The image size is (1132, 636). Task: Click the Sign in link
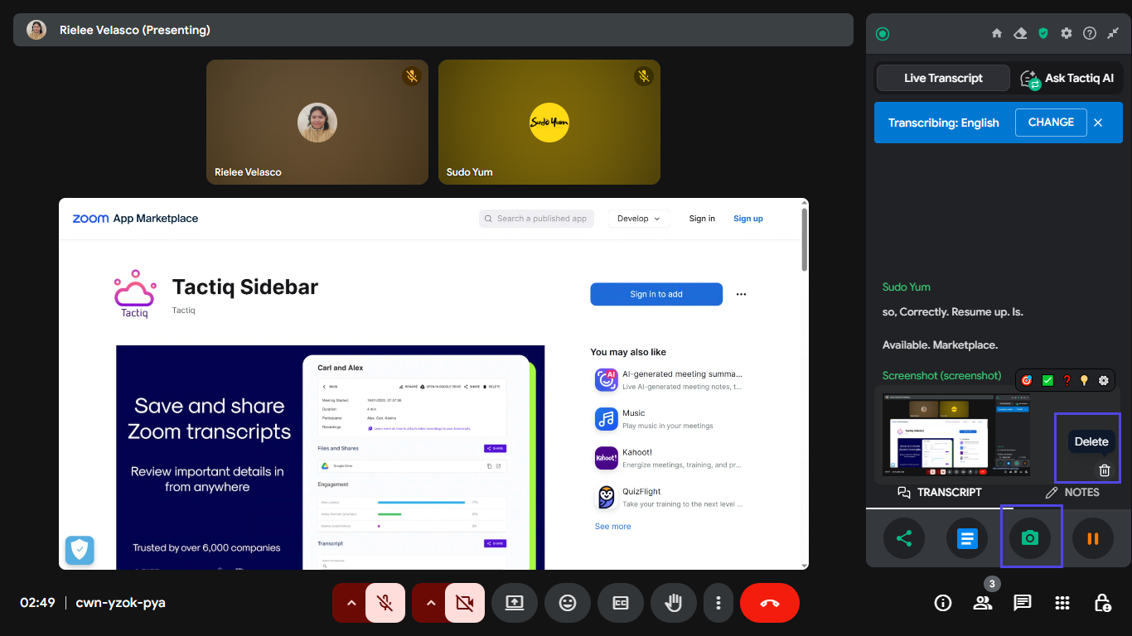pyautogui.click(x=702, y=219)
